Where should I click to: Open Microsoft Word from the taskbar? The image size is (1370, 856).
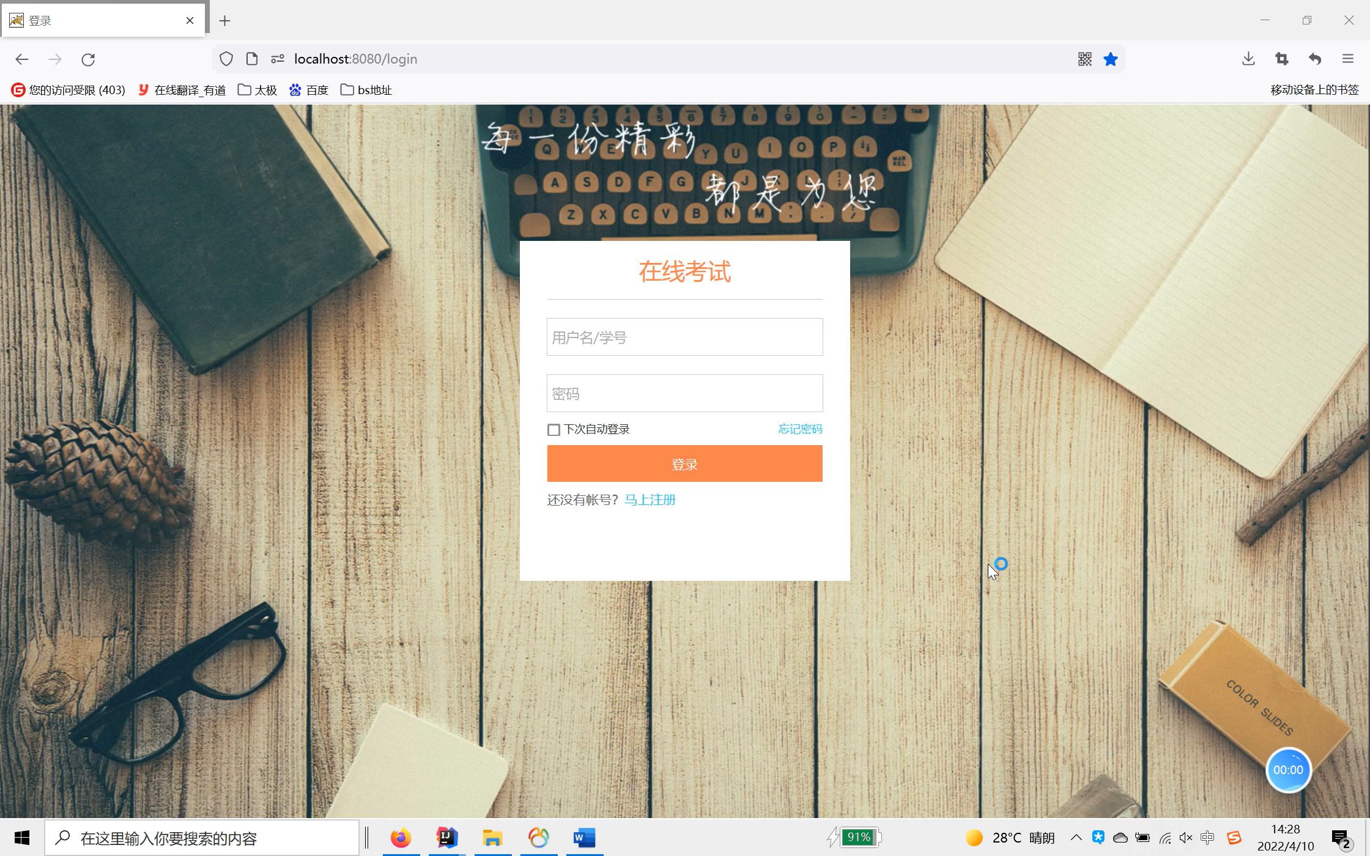[x=584, y=838]
